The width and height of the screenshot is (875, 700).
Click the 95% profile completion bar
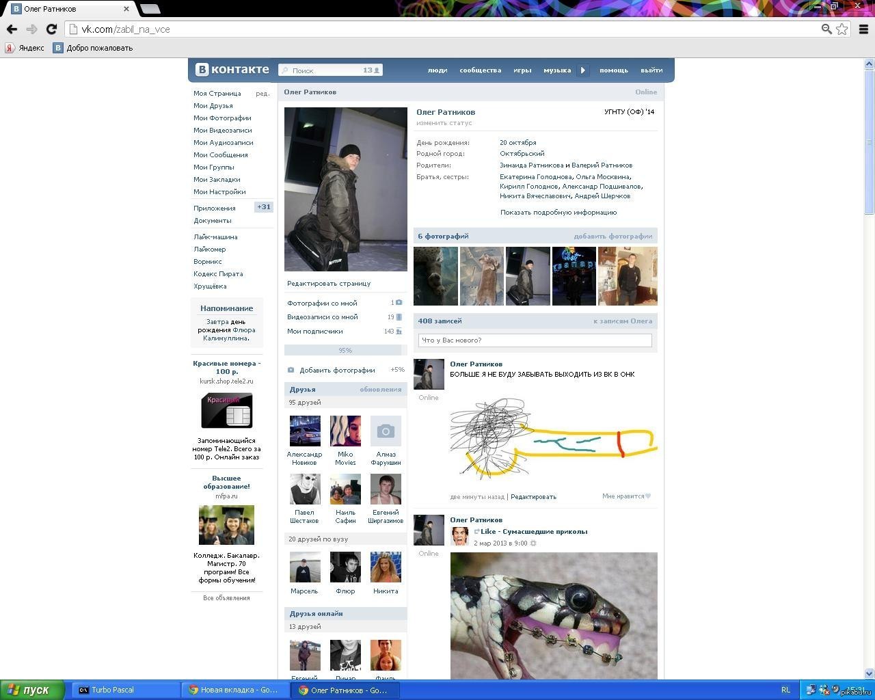click(345, 350)
